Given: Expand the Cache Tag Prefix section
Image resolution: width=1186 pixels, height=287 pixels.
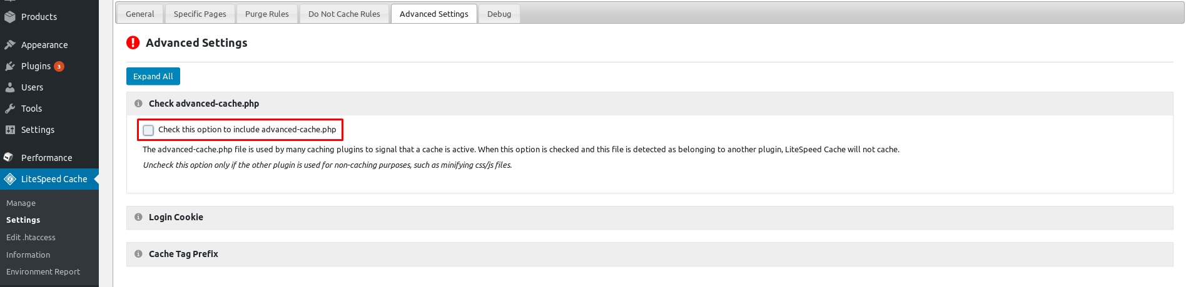Looking at the screenshot, I should [649, 255].
